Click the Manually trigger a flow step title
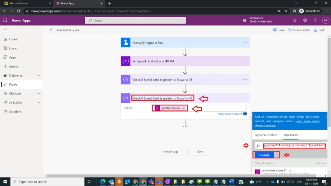 (x=148, y=42)
